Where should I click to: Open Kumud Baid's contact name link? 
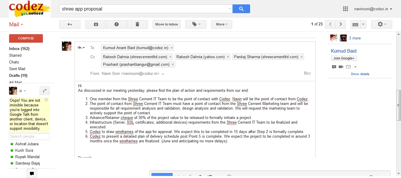point(343,51)
